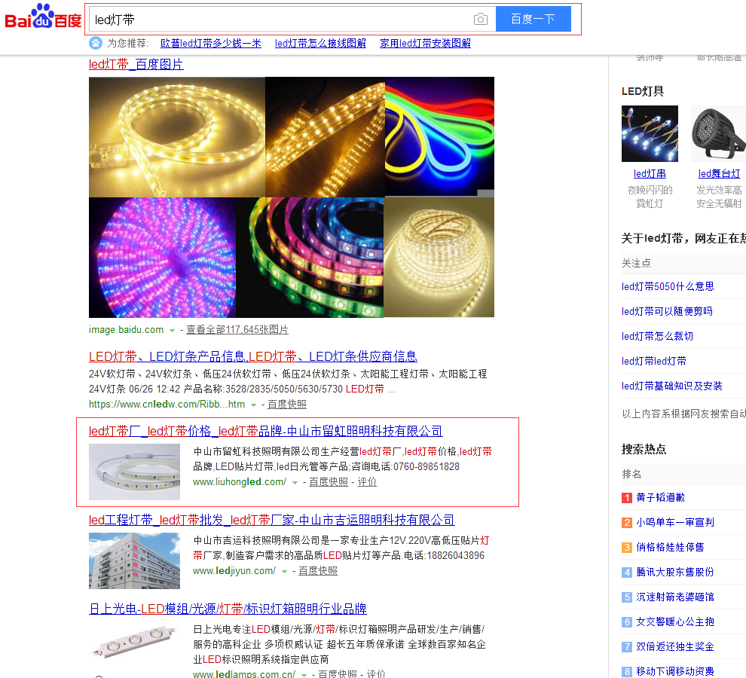Click the LED strip thumbnail of 留虹照明 result
The image size is (746, 678).
134,473
